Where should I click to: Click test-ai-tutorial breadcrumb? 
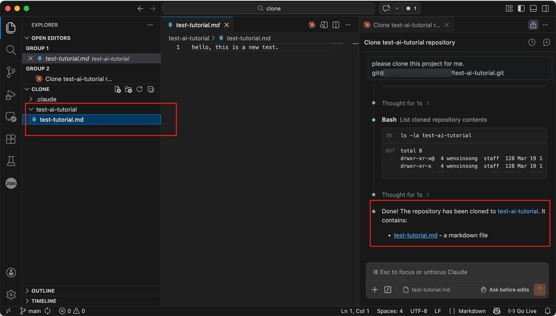point(189,38)
